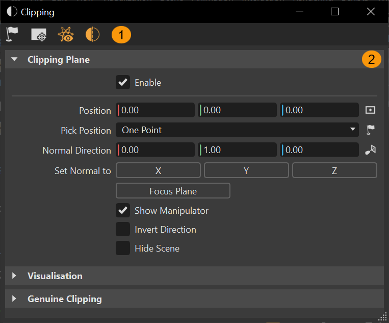Enable the Invert Direction checkbox

point(123,230)
